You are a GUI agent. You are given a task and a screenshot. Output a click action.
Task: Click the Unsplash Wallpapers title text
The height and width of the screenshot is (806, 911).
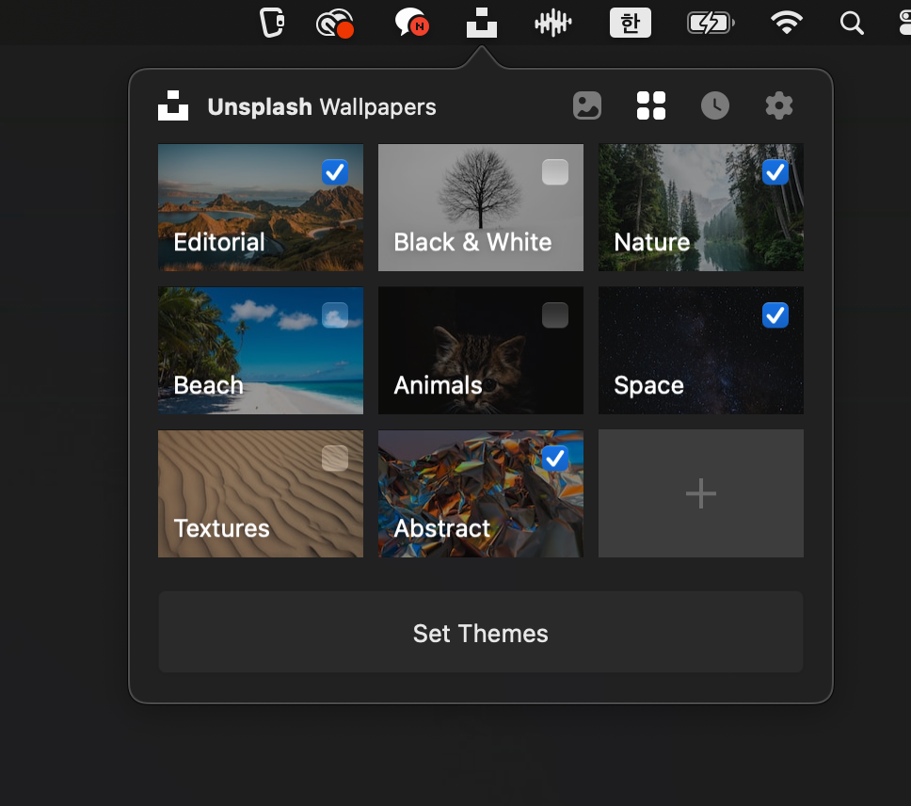[x=321, y=107]
